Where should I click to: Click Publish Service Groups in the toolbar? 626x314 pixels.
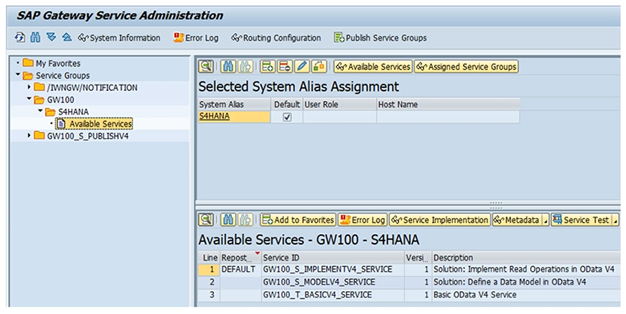point(380,38)
